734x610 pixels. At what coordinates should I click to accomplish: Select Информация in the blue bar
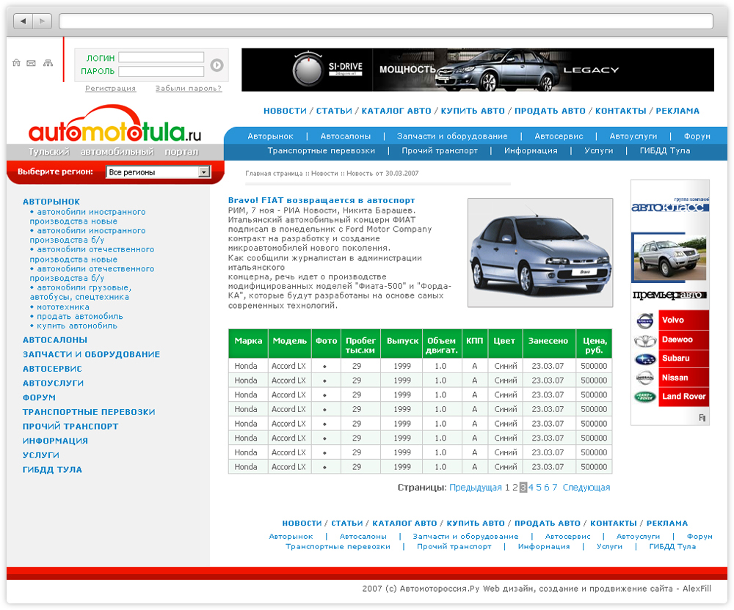(531, 150)
